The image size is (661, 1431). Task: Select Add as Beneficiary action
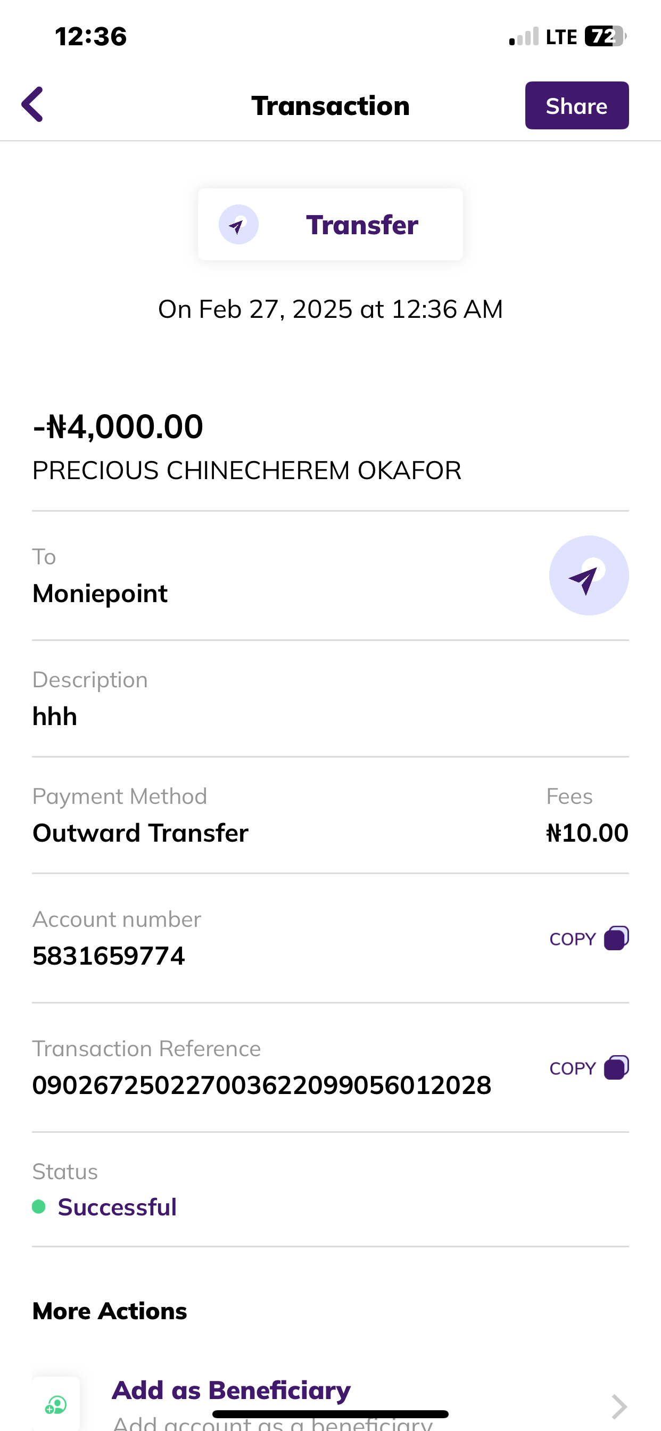click(231, 1391)
